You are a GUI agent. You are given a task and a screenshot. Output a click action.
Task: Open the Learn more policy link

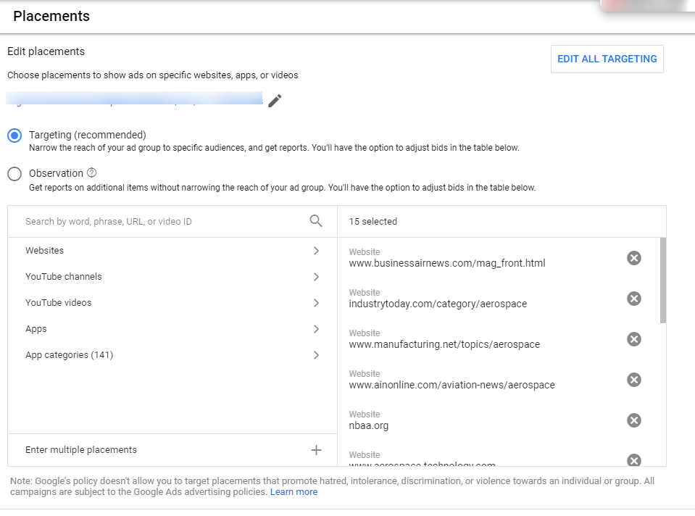point(294,492)
